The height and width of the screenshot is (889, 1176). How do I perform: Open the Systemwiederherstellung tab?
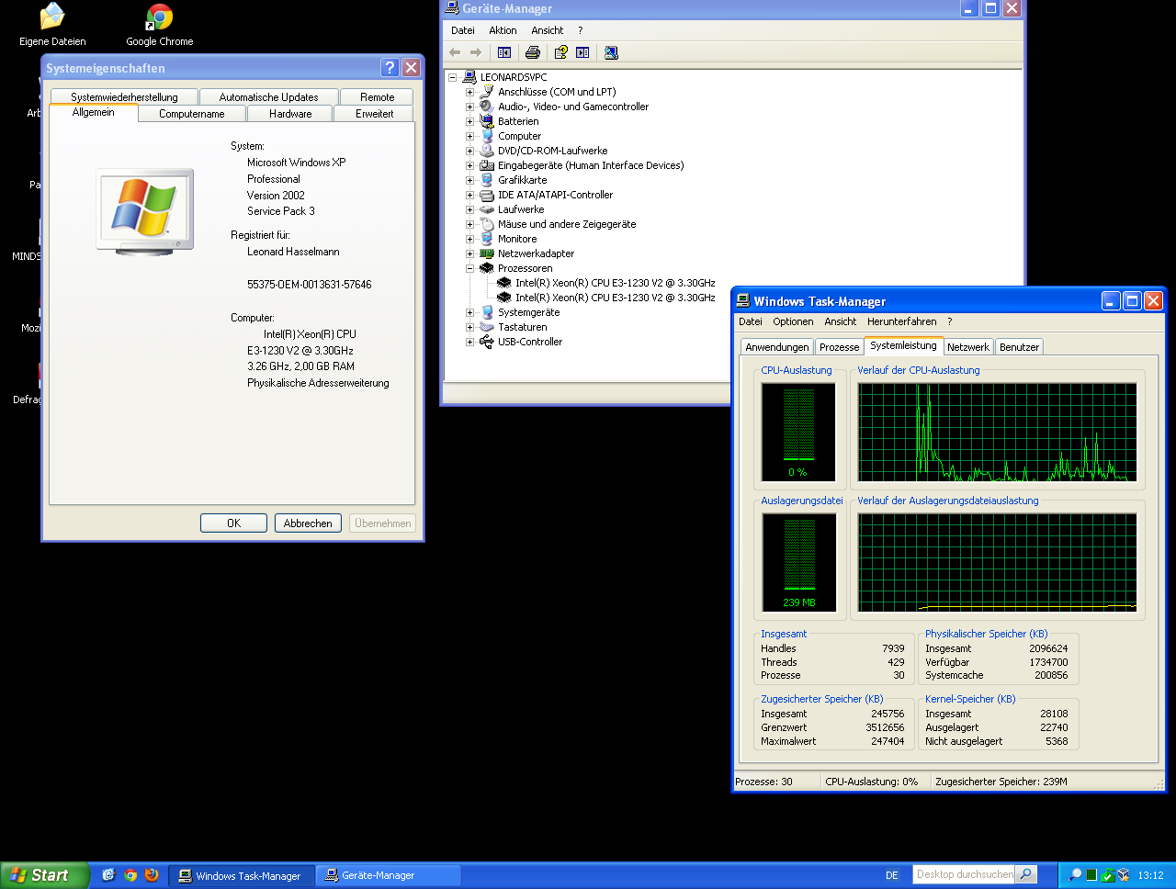[124, 96]
